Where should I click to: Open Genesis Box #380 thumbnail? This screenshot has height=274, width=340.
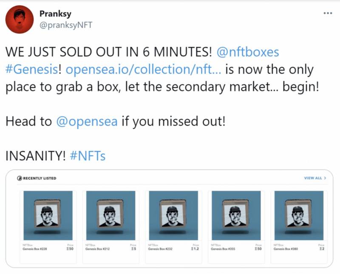pyautogui.click(x=299, y=215)
